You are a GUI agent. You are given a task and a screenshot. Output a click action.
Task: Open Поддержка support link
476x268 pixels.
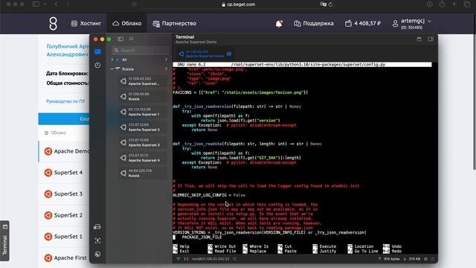(314, 23)
